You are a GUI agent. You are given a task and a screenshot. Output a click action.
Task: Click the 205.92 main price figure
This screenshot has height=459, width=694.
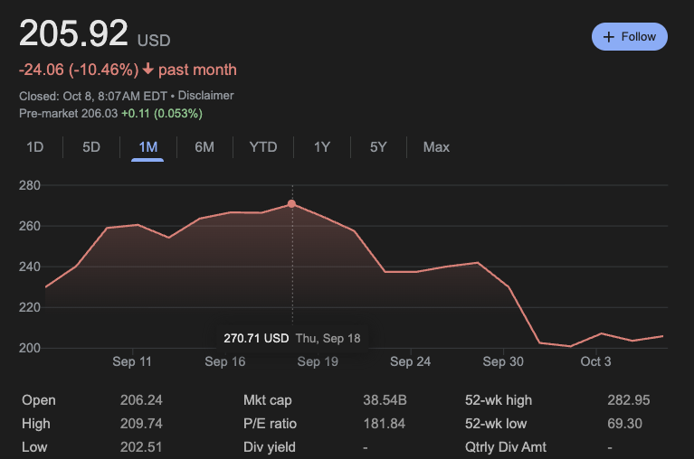tap(74, 34)
